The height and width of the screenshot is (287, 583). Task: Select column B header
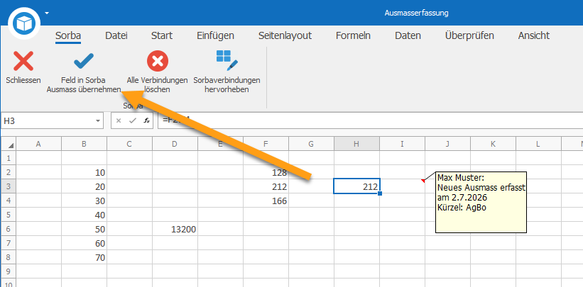(x=84, y=144)
